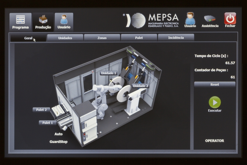Open the Zonas tab
The image size is (247, 165).
[x=102, y=38]
